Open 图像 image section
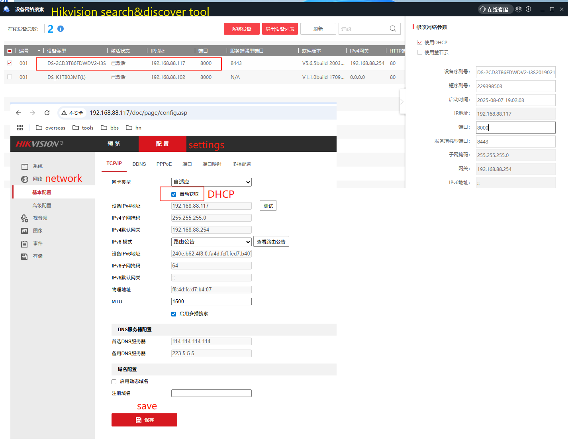The image size is (568, 448). coord(38,231)
